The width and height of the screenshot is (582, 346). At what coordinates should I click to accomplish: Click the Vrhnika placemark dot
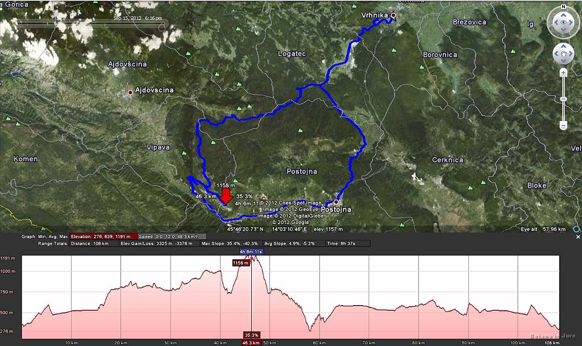pos(393,15)
